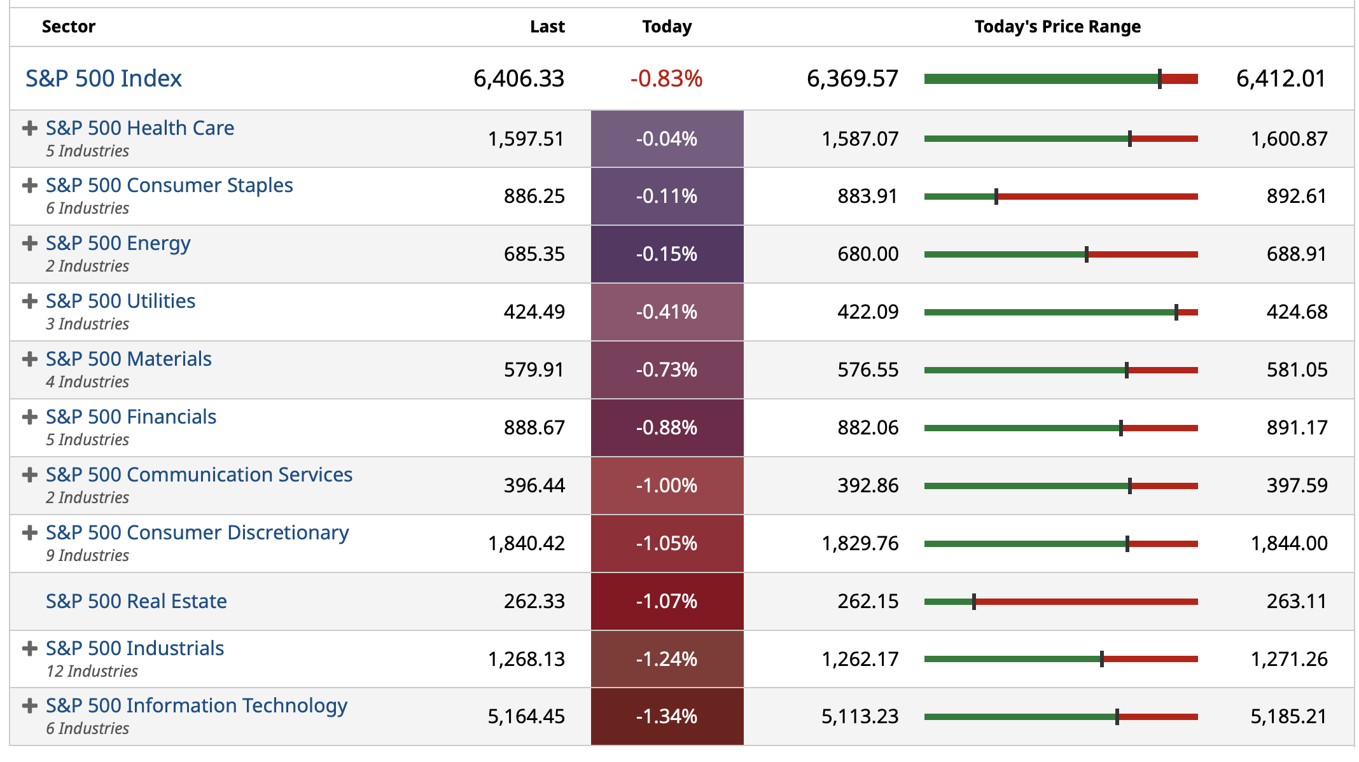Click the S&P 500 Index price range bar
This screenshot has height=762, width=1359.
coord(1061,79)
